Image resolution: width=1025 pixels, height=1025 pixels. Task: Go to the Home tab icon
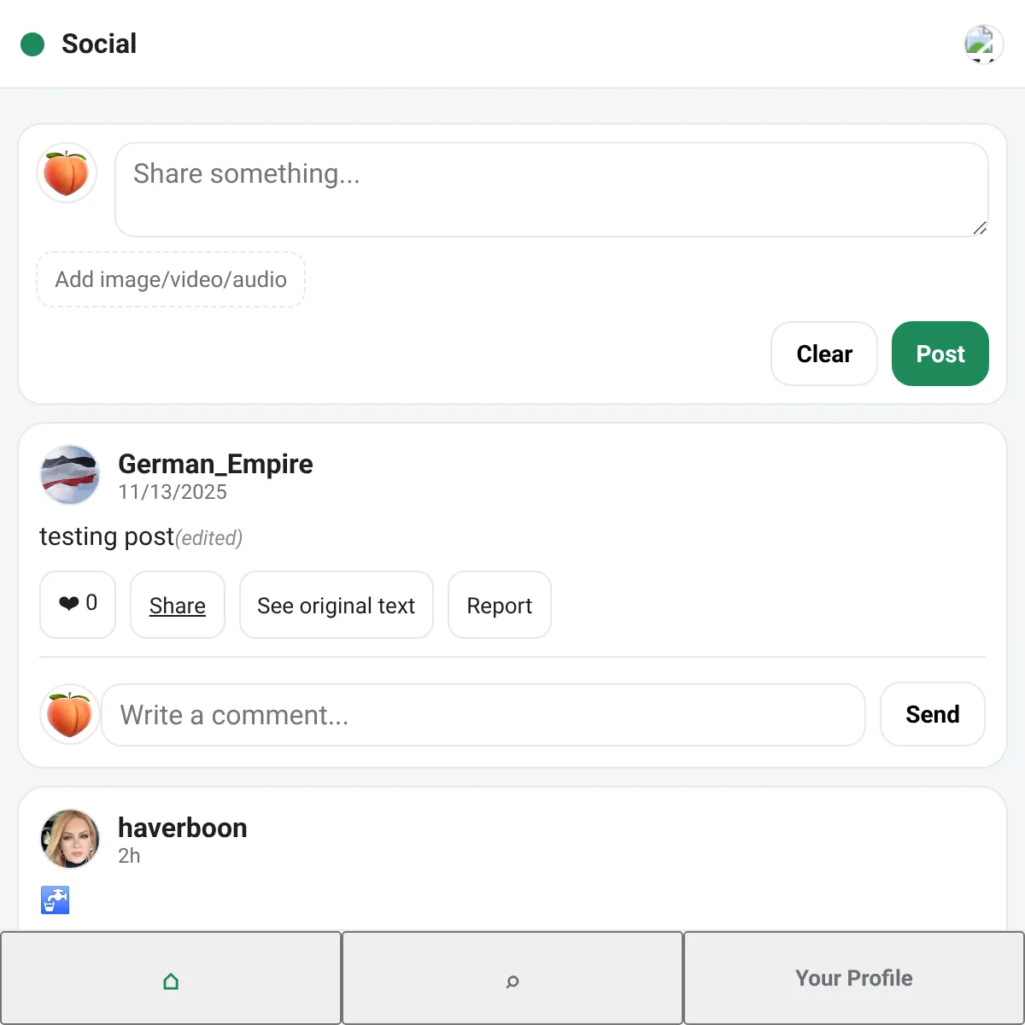click(171, 979)
